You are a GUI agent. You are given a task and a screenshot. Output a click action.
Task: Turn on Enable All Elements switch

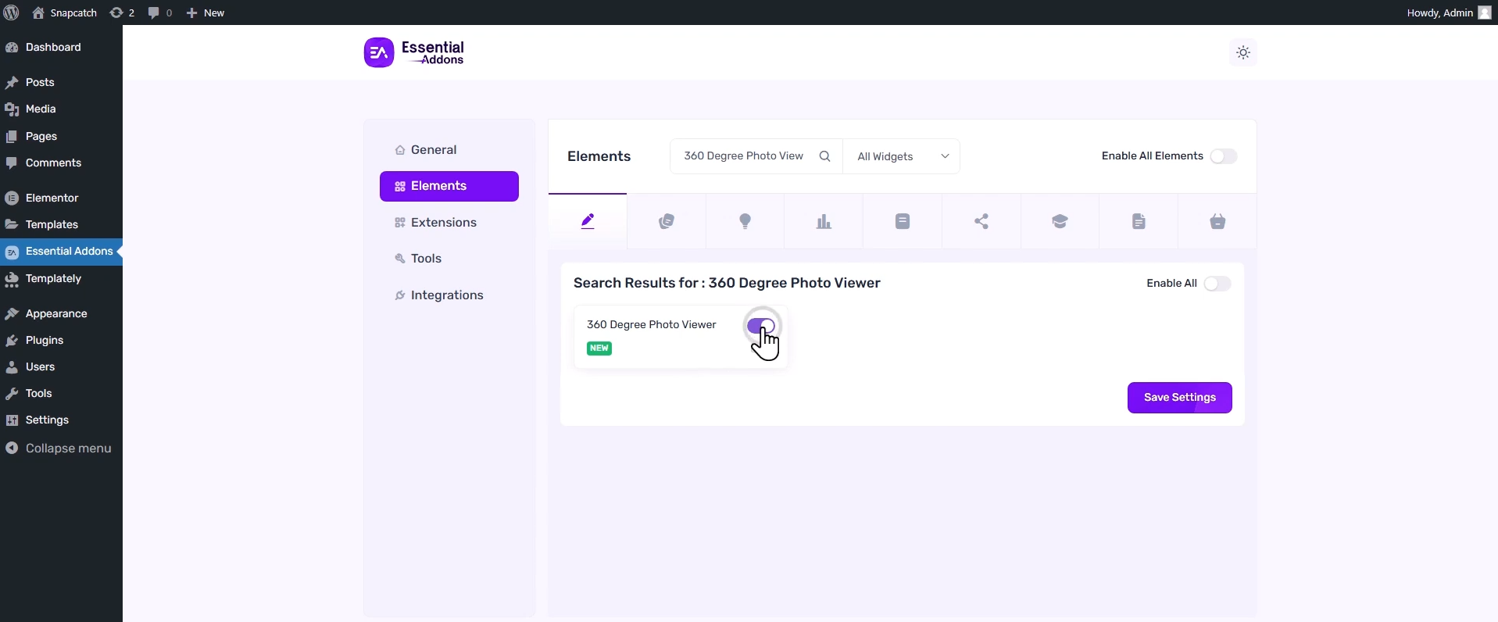[1223, 156]
